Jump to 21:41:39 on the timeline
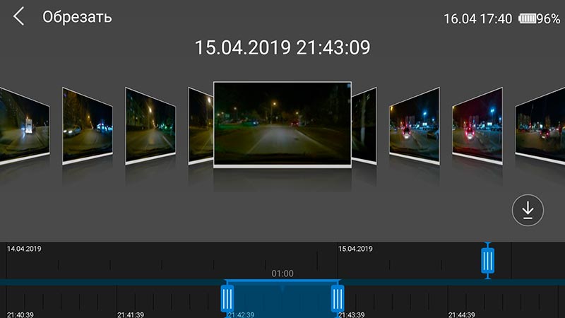The width and height of the screenshot is (565, 318). click(130, 314)
